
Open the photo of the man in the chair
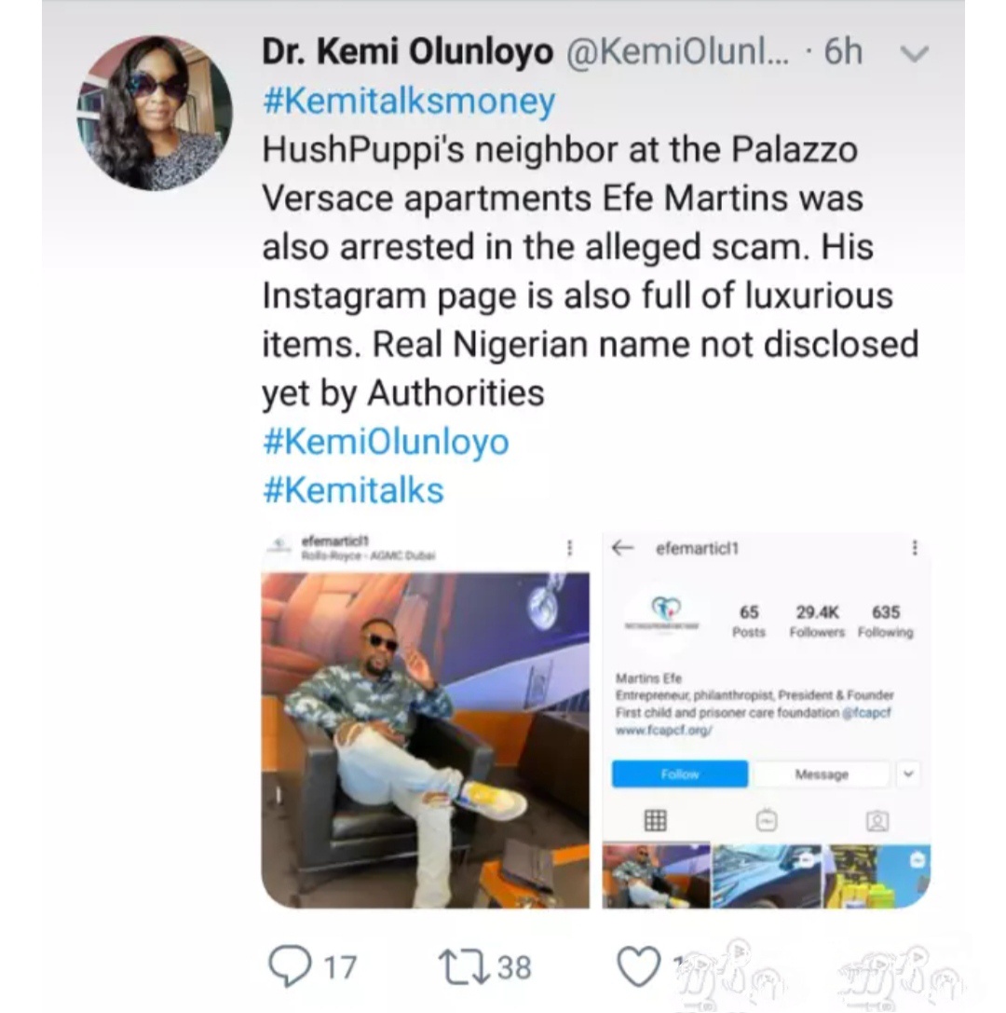(425, 740)
